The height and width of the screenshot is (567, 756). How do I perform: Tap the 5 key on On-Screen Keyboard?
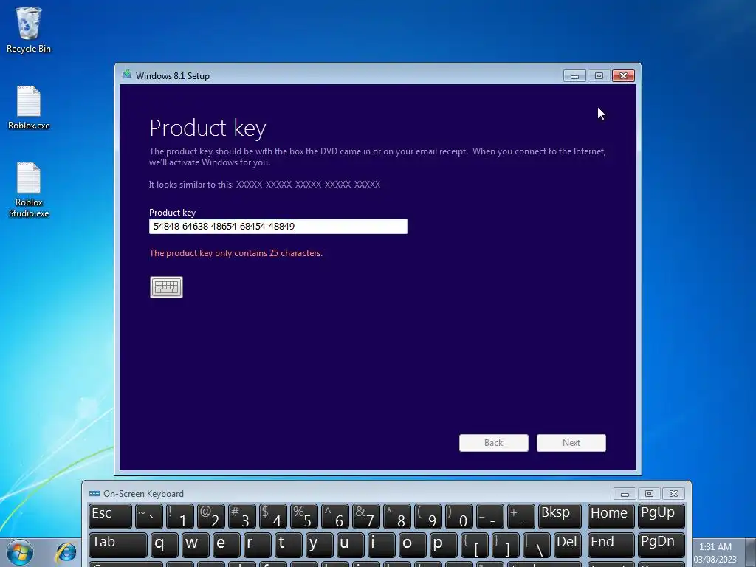pos(303,516)
